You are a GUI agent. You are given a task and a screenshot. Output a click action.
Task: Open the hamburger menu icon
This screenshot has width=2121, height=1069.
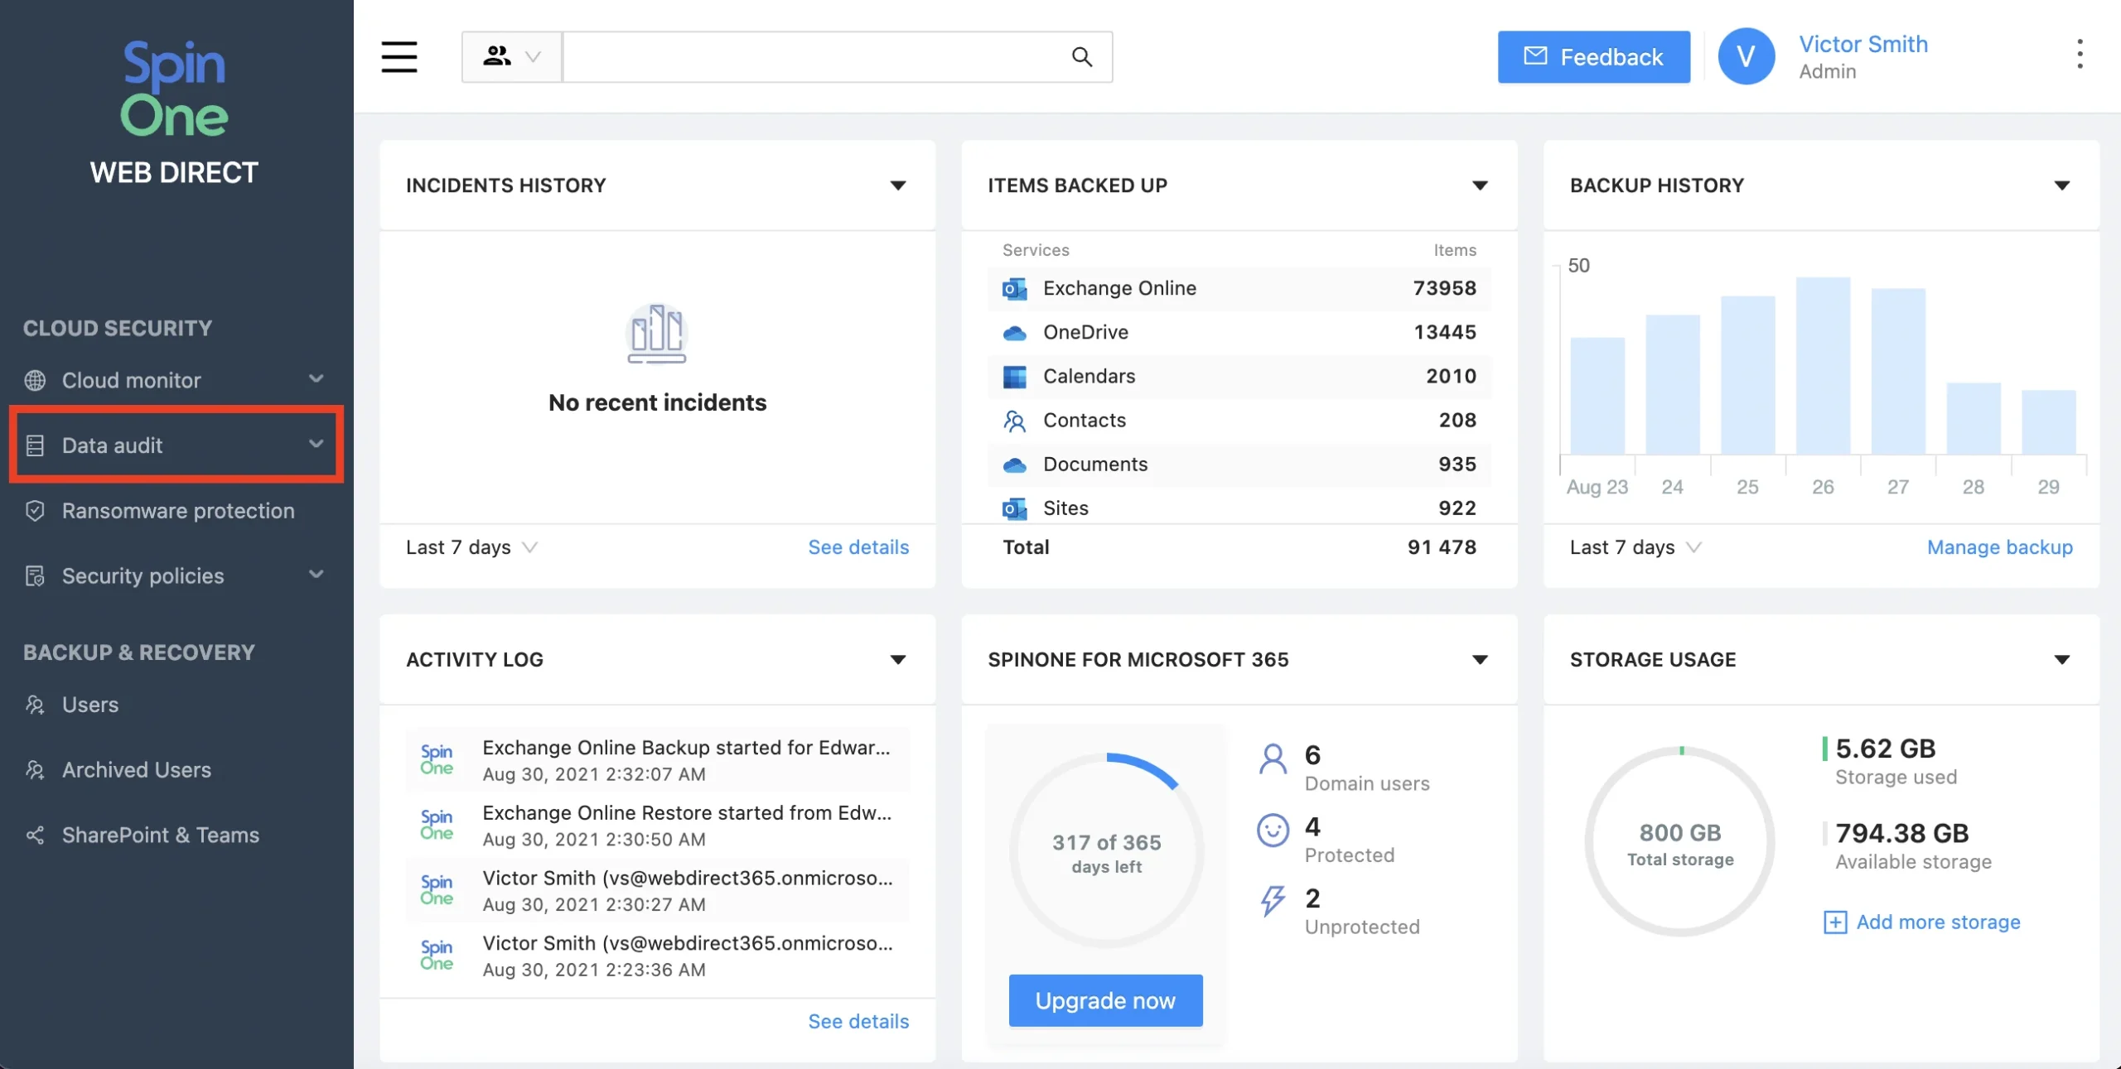point(399,56)
